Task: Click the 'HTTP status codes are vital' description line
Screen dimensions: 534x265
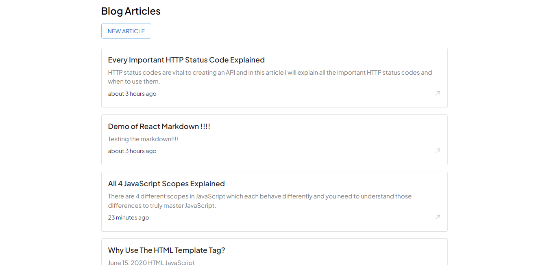Action: point(270,73)
